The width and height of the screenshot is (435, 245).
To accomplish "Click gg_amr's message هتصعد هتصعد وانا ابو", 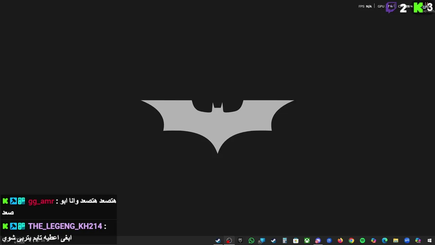I will pos(88,201).
